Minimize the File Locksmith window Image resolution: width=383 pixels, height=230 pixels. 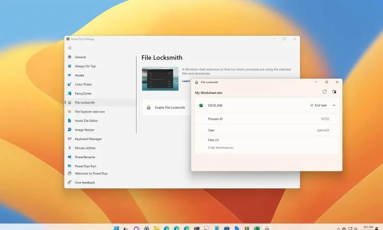point(316,82)
